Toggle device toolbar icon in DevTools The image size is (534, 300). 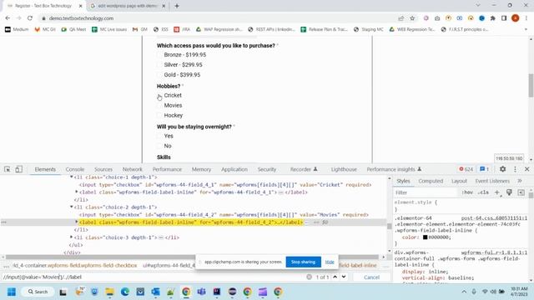click(x=18, y=169)
